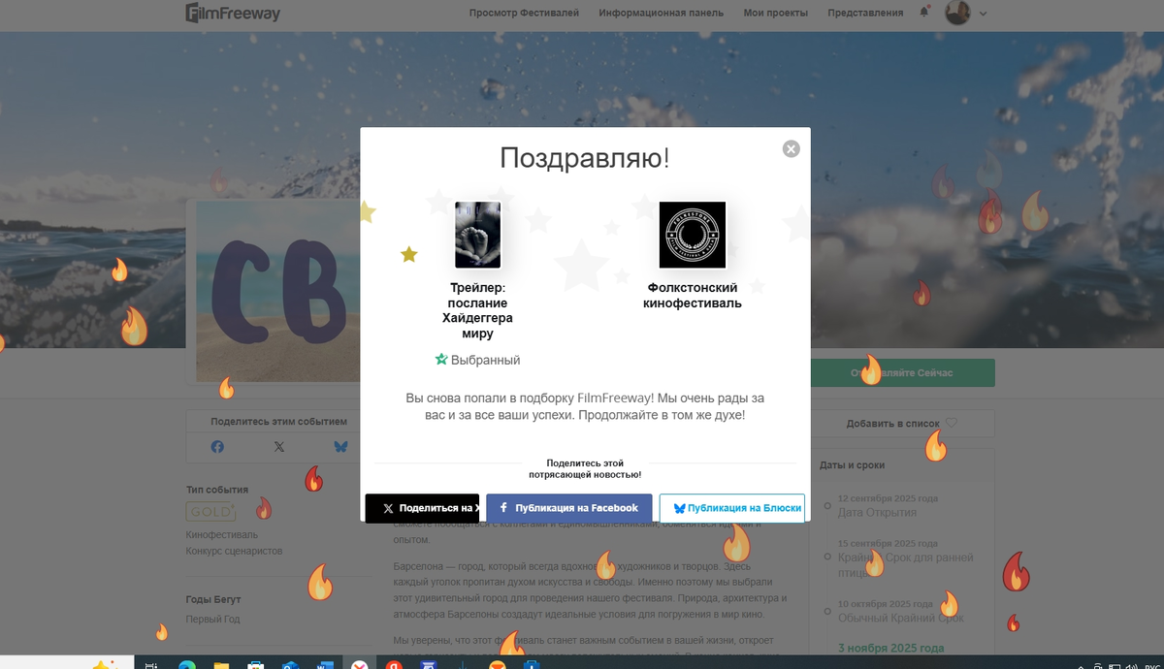Click the Публикация на Блюски button
Viewport: 1164px width, 669px height.
731,508
